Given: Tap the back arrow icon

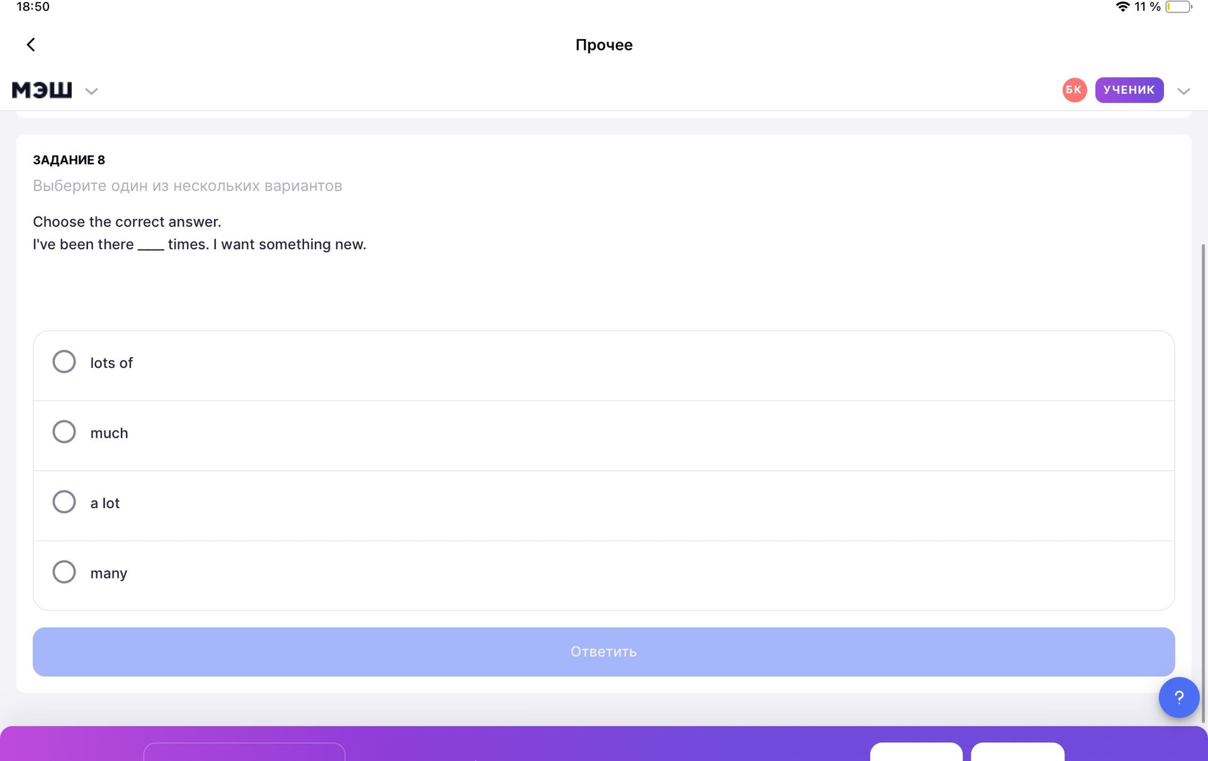Looking at the screenshot, I should [31, 45].
